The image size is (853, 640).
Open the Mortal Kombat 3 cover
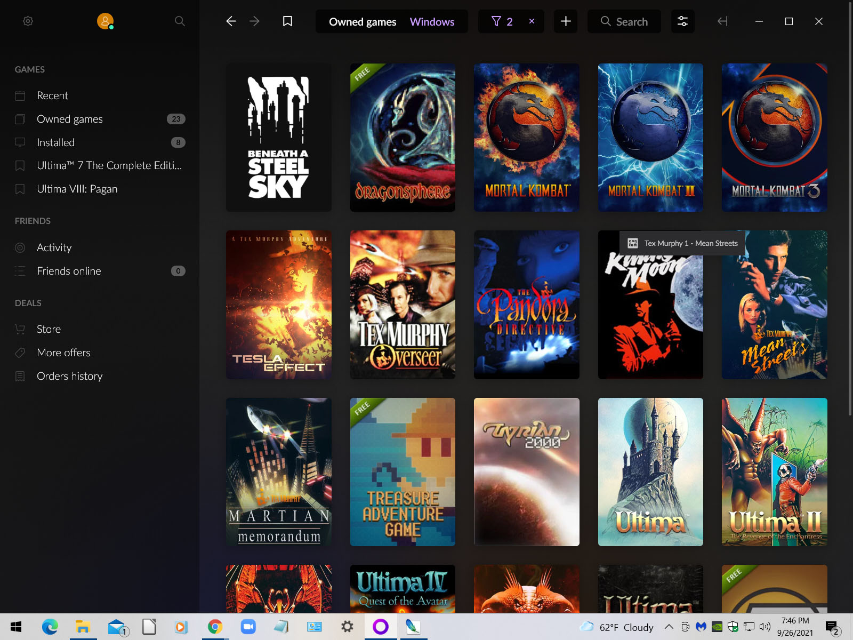coord(775,138)
